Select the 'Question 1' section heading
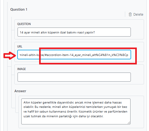This screenshot has height=131, width=149. 19,9
